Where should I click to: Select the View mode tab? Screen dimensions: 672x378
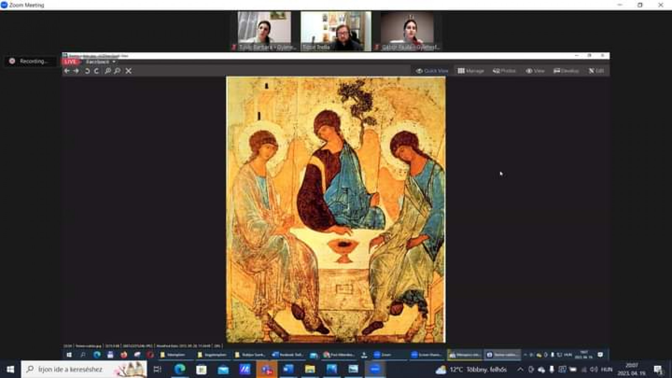point(535,71)
